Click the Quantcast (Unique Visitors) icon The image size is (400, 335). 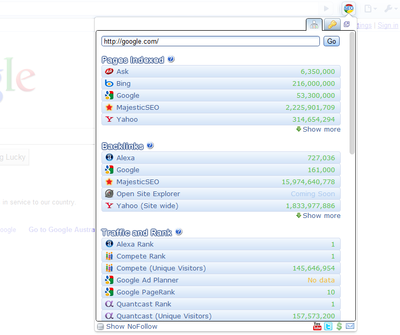pos(109,316)
